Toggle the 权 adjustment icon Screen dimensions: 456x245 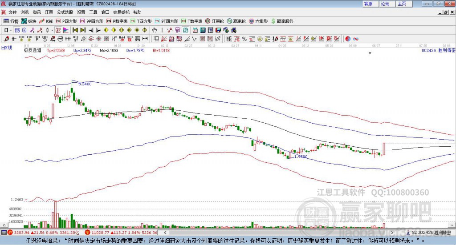(58, 30)
